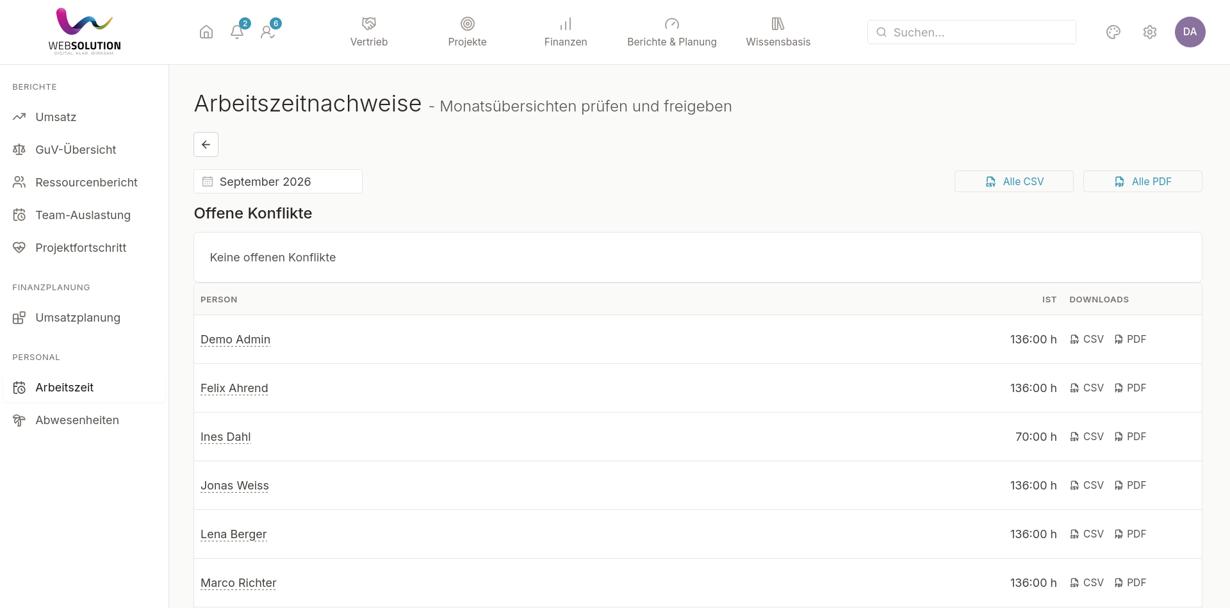Viewport: 1230px width, 608px height.
Task: Open Felix Ahrend's timesheet link
Action: [234, 388]
